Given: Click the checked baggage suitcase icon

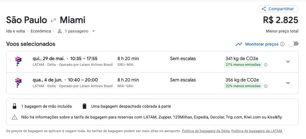Looking at the screenshot, I should 84,106.
